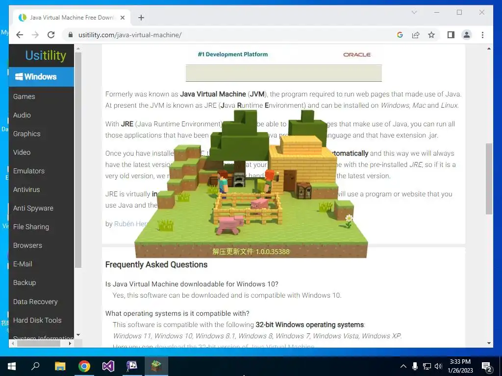Click the Frequently Asked Questions heading
Viewport: 502px width, 376px height.
point(156,264)
